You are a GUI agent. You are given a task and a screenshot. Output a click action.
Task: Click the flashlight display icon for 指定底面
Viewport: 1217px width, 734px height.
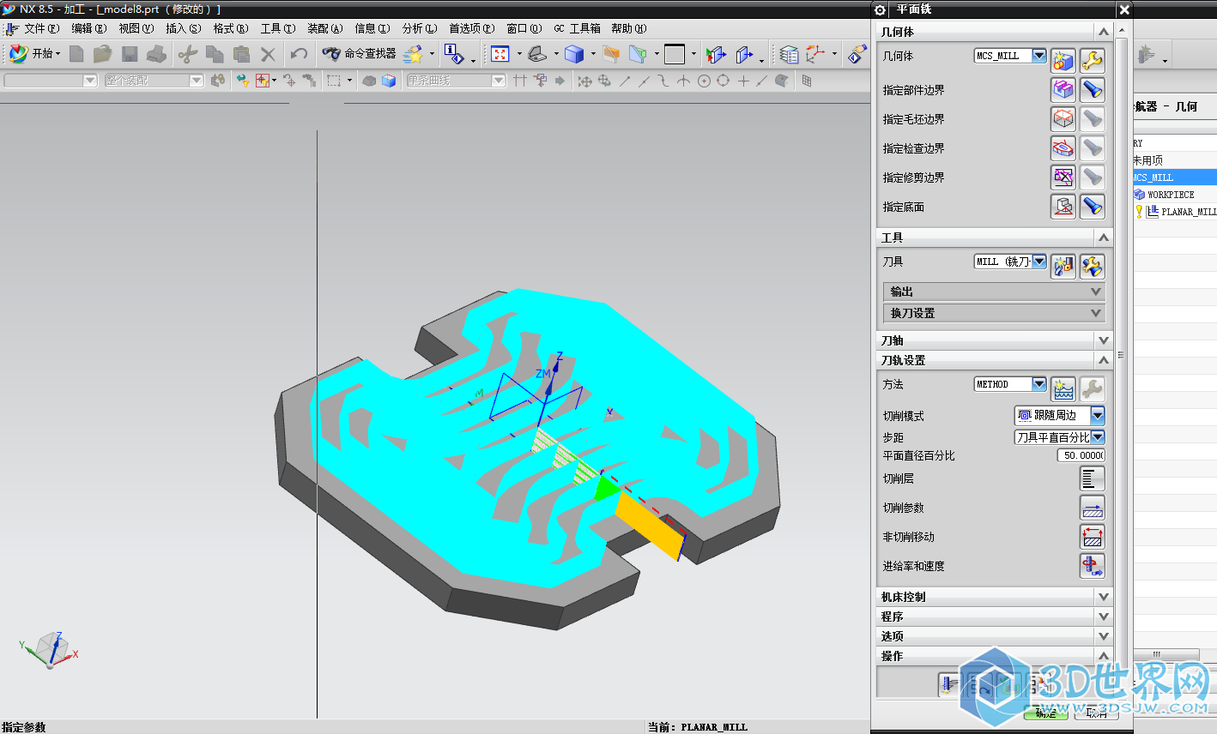pos(1092,206)
